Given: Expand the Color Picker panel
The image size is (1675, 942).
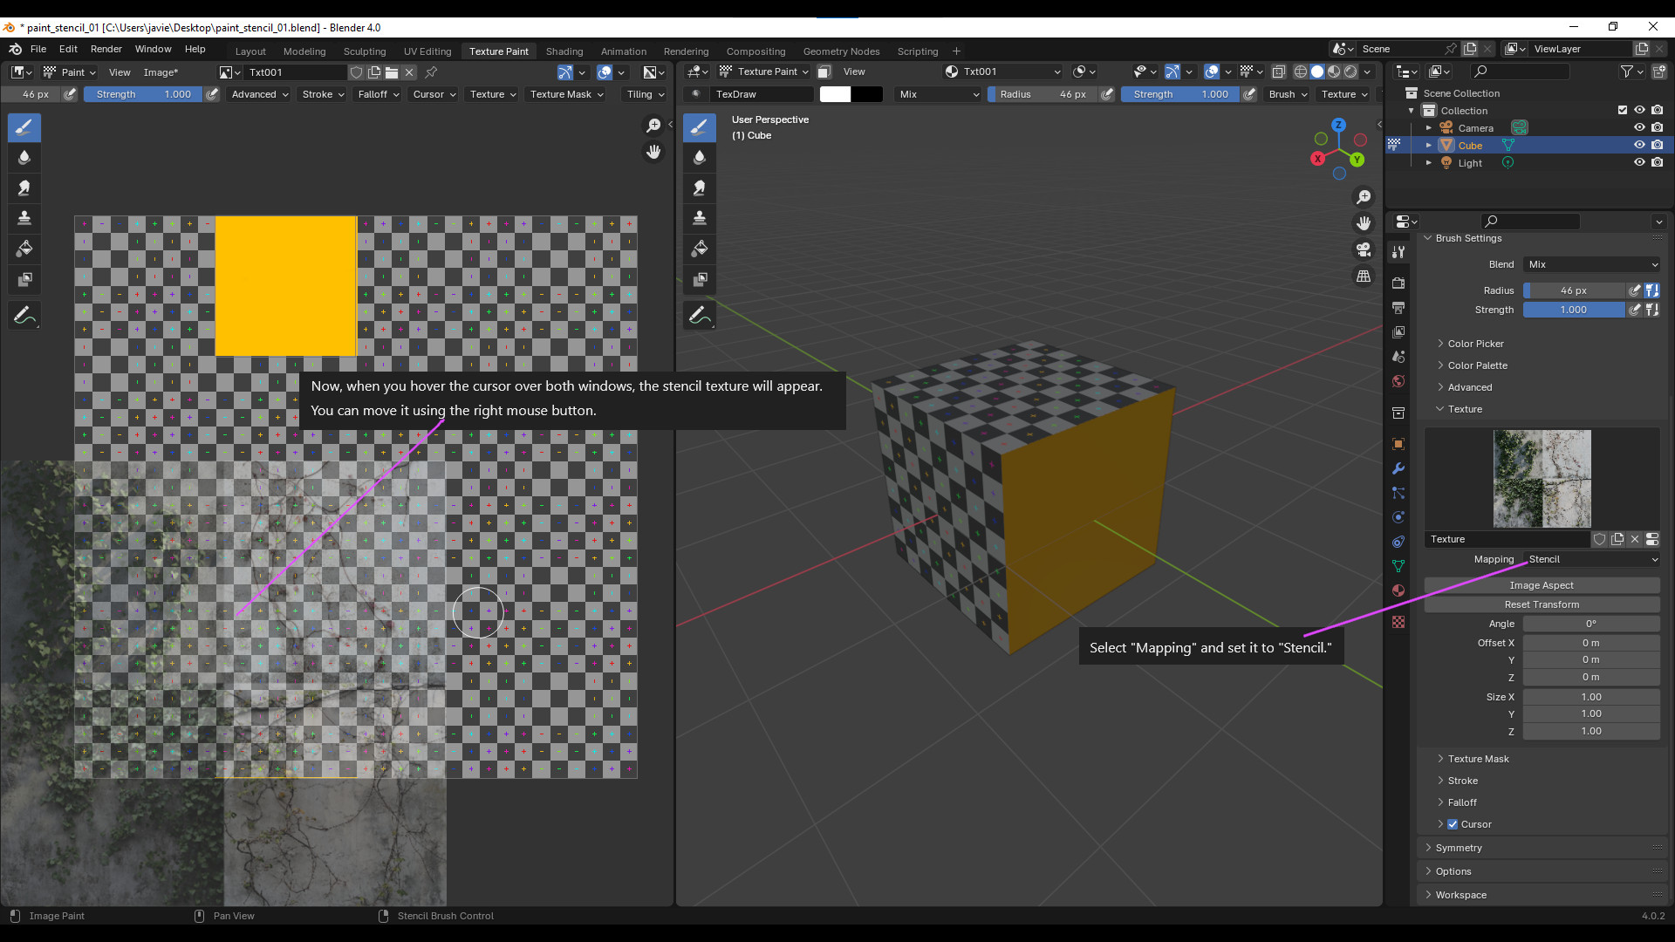Looking at the screenshot, I should [x=1475, y=344].
